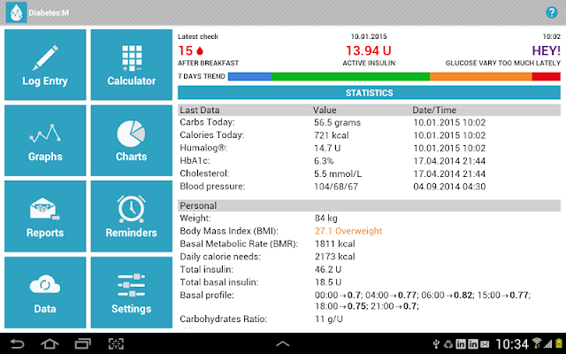Select the Weight 84 kg value

click(326, 219)
